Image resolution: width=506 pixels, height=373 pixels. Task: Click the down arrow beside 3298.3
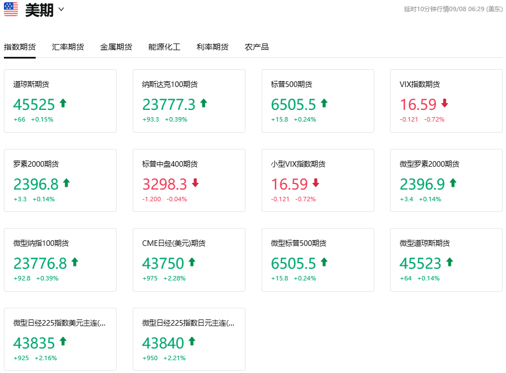point(195,183)
